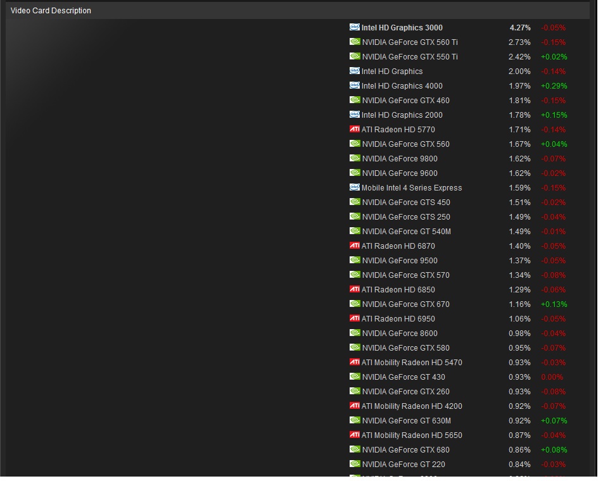Click Intel icon beside Mobile Intel 4 Series Express
The image size is (603, 481).
354,187
